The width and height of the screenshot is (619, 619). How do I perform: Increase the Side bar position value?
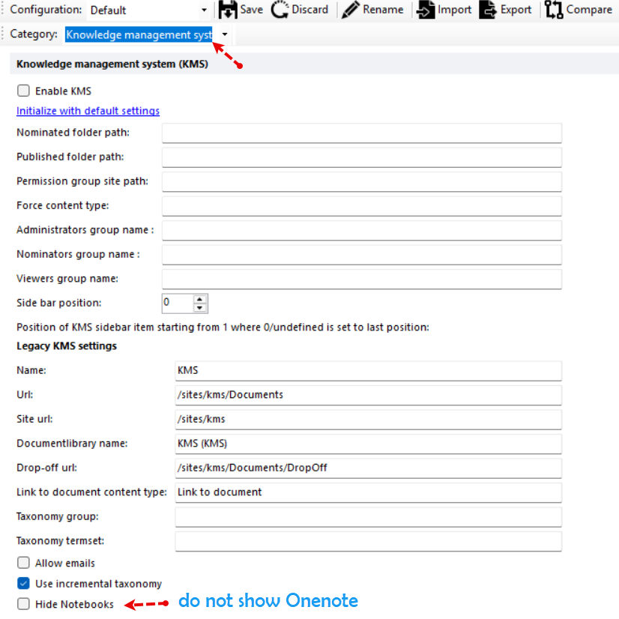click(199, 299)
